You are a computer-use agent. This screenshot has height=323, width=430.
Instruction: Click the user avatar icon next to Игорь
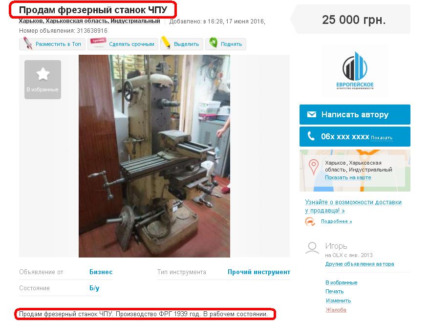[x=312, y=248]
